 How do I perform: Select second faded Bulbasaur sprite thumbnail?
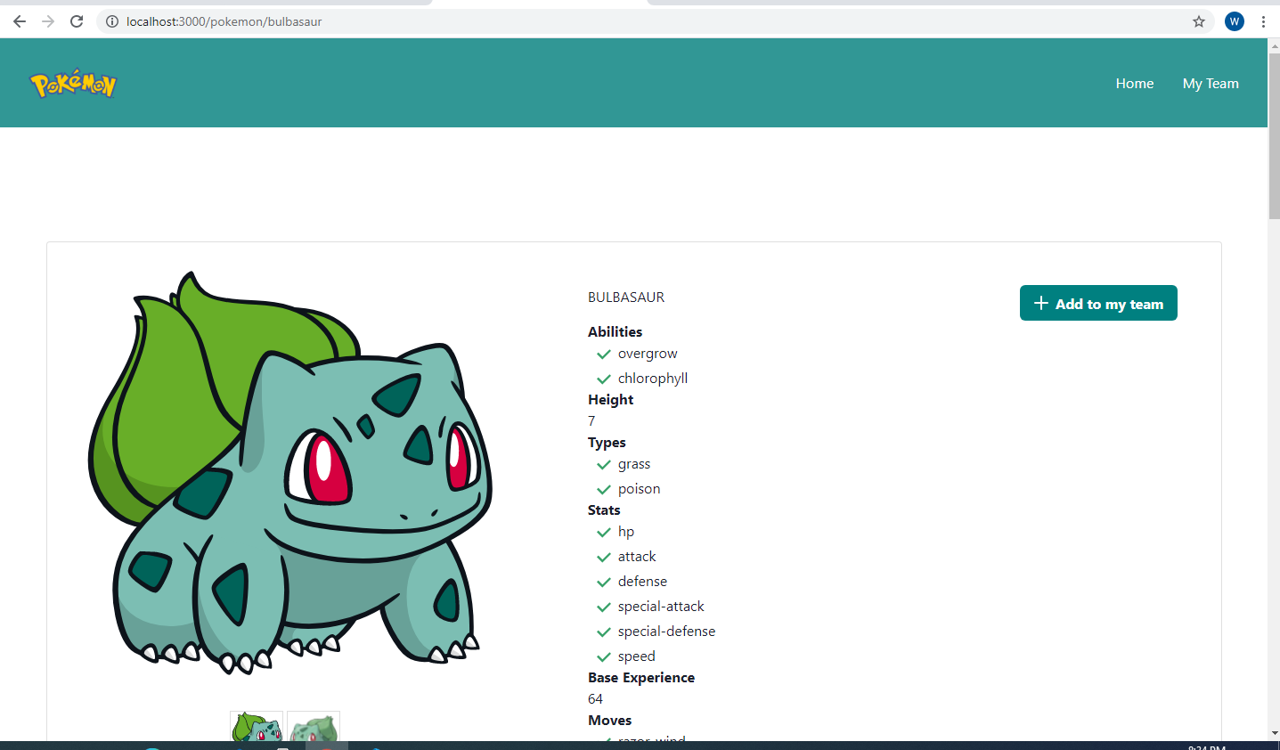pos(314,726)
